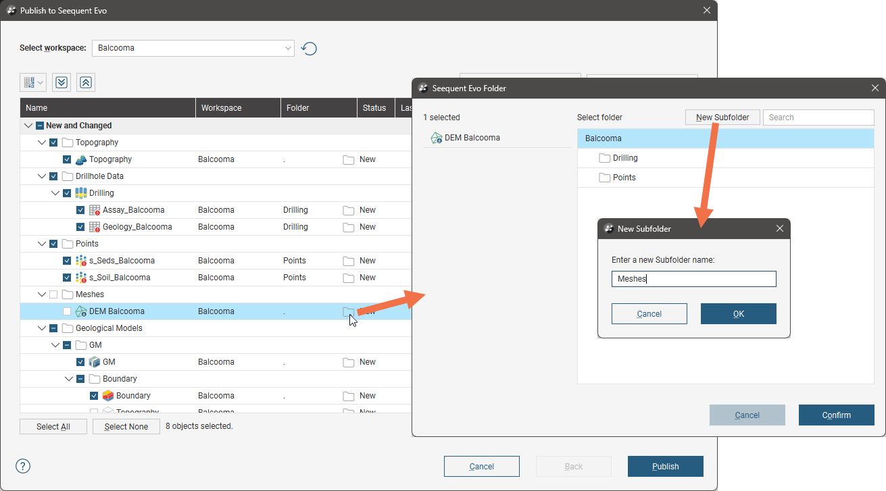Image resolution: width=886 pixels, height=491 pixels.
Task: Click the expand all rows icon
Action: coord(61,82)
